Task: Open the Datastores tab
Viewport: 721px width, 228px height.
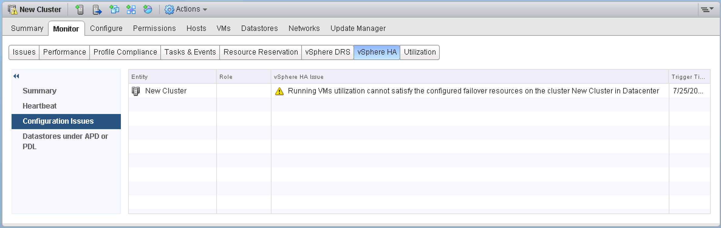Action: pos(259,29)
